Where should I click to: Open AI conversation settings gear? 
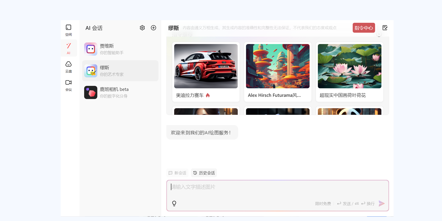click(x=142, y=28)
